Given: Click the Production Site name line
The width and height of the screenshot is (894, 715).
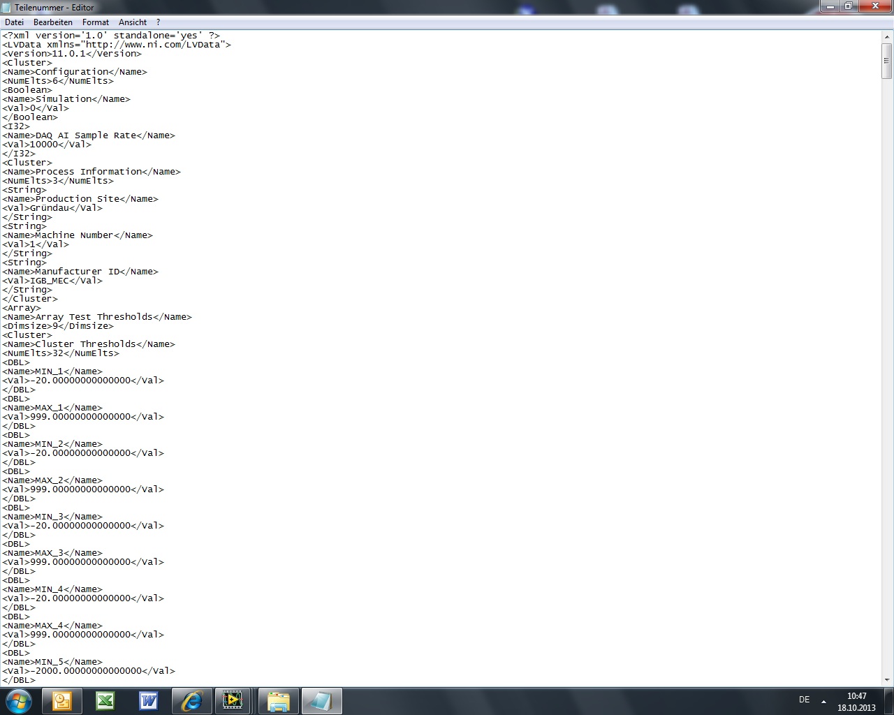Looking at the screenshot, I should pyautogui.click(x=80, y=199).
